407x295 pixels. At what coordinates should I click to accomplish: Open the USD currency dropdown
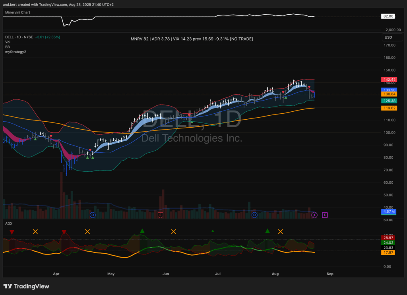(x=388, y=37)
